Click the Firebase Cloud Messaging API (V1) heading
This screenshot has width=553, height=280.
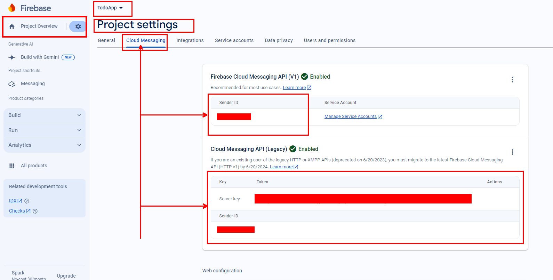click(255, 77)
